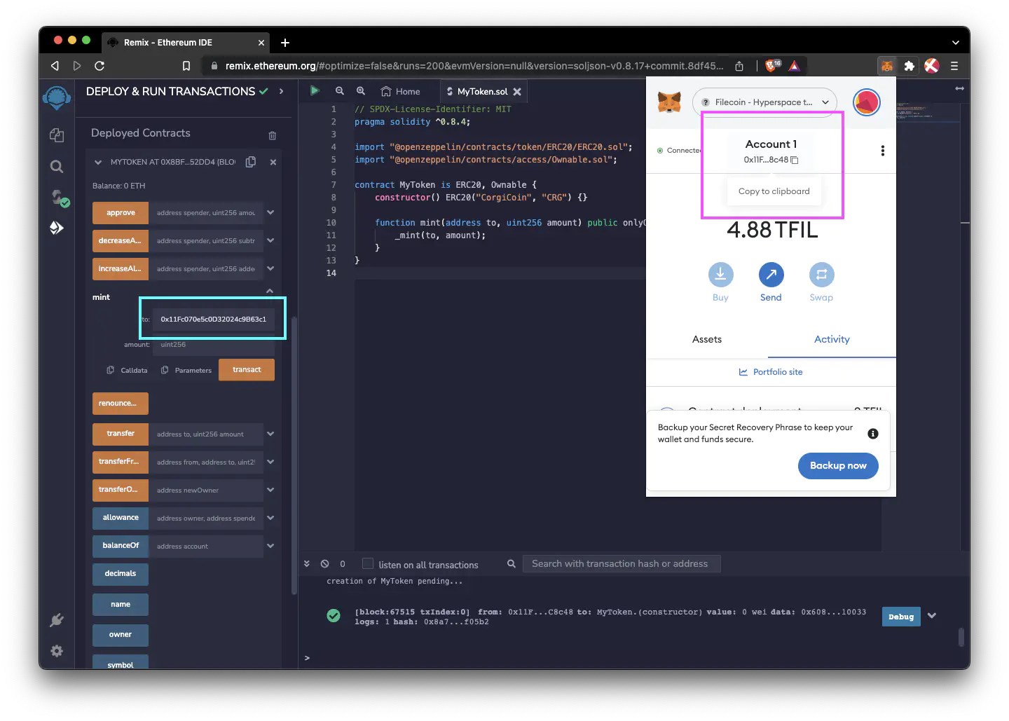This screenshot has width=1009, height=721.
Task: Collapse the MYTOKEN deployed contract tree
Action: pos(98,162)
